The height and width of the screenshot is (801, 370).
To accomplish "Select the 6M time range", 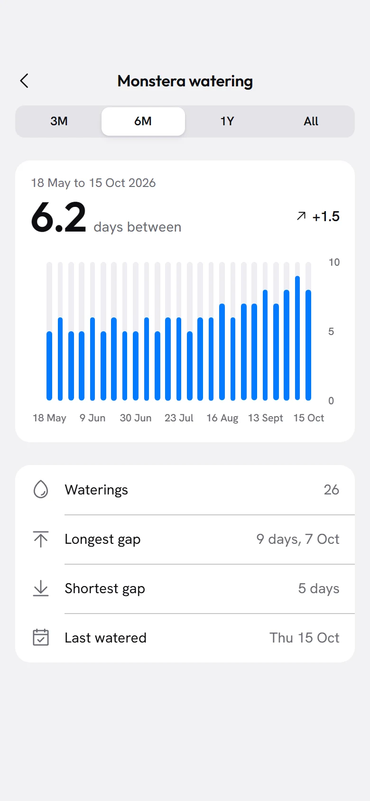I will (x=143, y=121).
